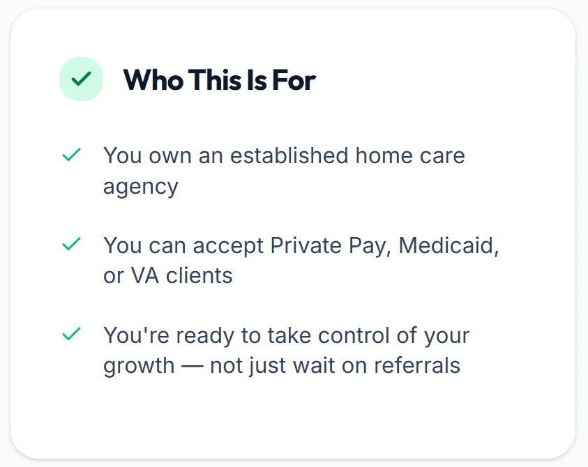Click the checkmark beside ready to take control
Image resolution: width=588 pixels, height=467 pixels.
(72, 334)
